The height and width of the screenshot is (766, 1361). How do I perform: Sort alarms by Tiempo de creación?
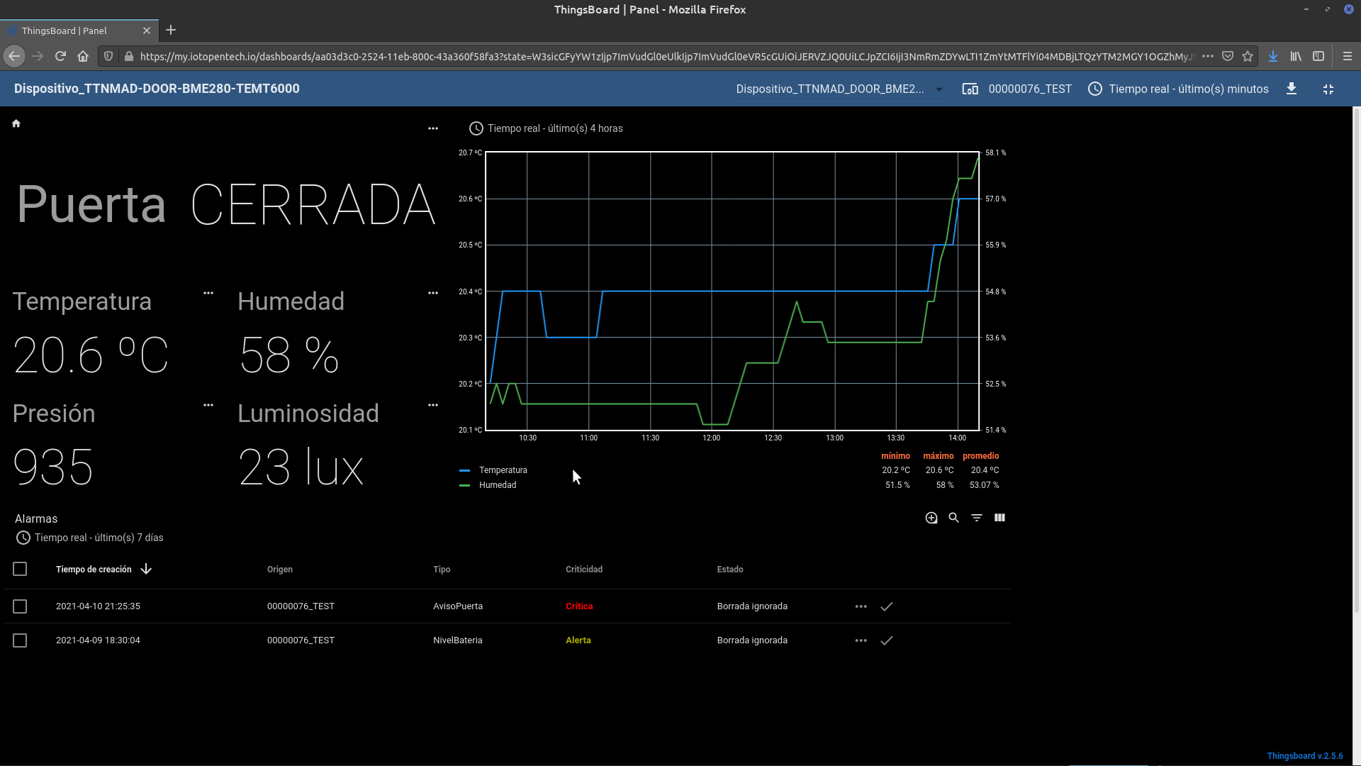[94, 570]
